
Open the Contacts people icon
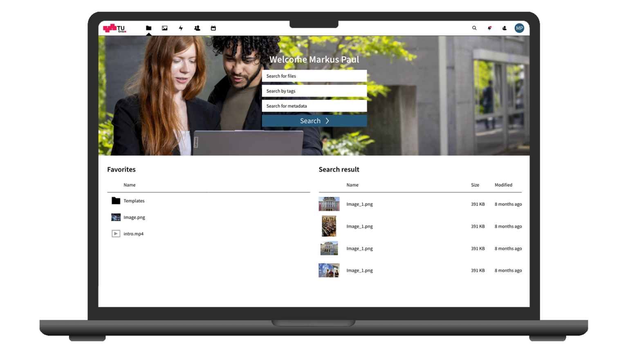(197, 28)
